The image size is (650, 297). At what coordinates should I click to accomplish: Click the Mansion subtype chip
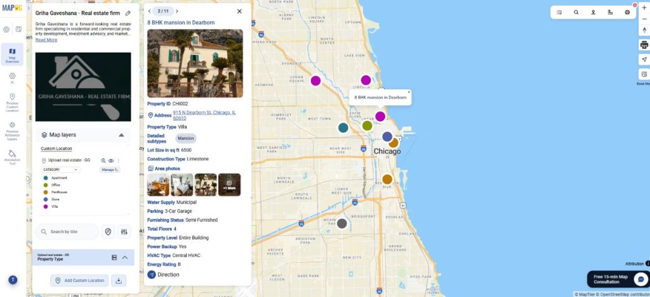point(186,139)
